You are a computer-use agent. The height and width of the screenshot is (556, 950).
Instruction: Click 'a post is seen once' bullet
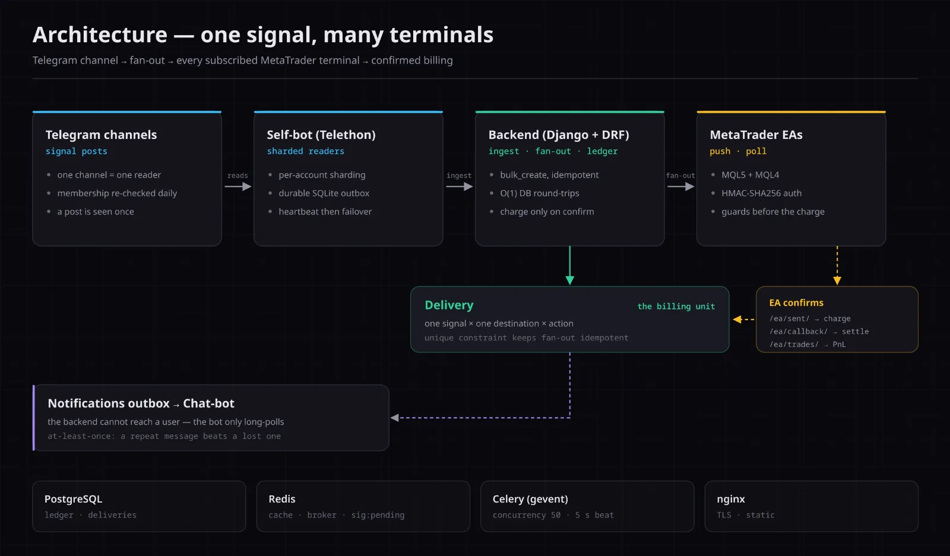pyautogui.click(x=96, y=211)
